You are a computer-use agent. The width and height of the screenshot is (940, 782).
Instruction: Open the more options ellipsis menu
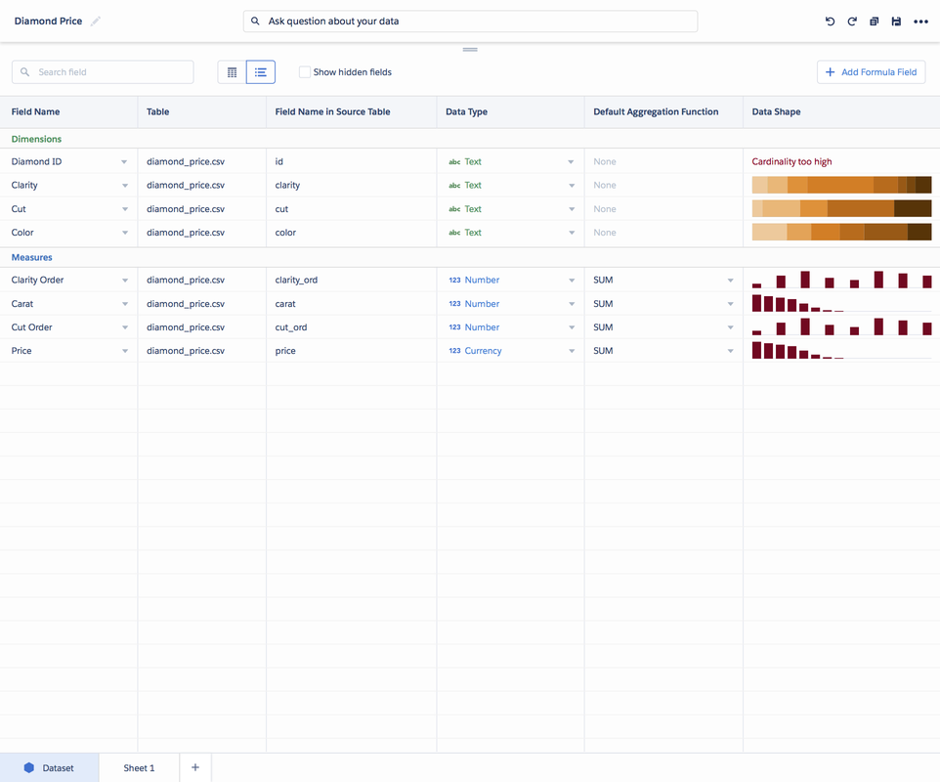920,22
